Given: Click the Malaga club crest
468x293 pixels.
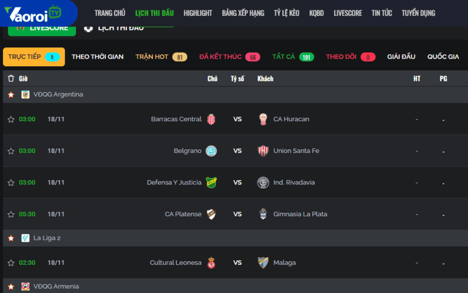Looking at the screenshot, I should (263, 263).
